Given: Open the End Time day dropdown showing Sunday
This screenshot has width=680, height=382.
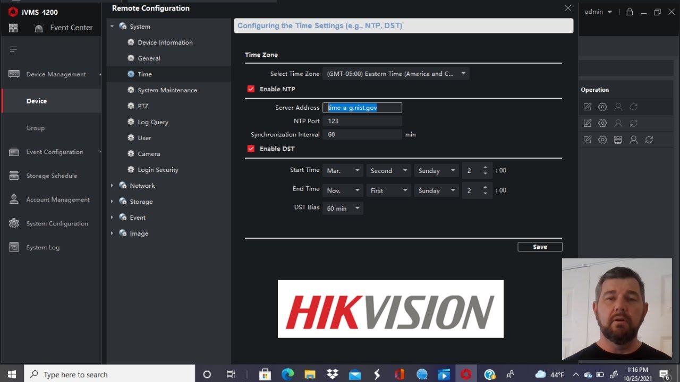Looking at the screenshot, I should [436, 190].
